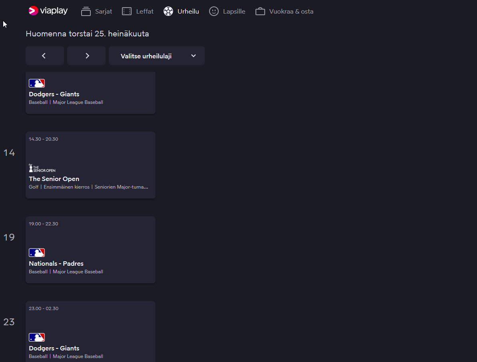The width and height of the screenshot is (477, 362).
Task: Click MLB logo on Nationals - Padres card
Action: [37, 253]
